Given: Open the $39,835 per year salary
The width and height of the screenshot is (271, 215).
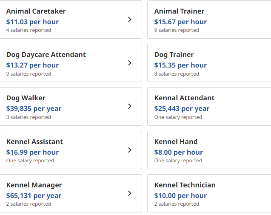Looking at the screenshot, I should tap(34, 109).
